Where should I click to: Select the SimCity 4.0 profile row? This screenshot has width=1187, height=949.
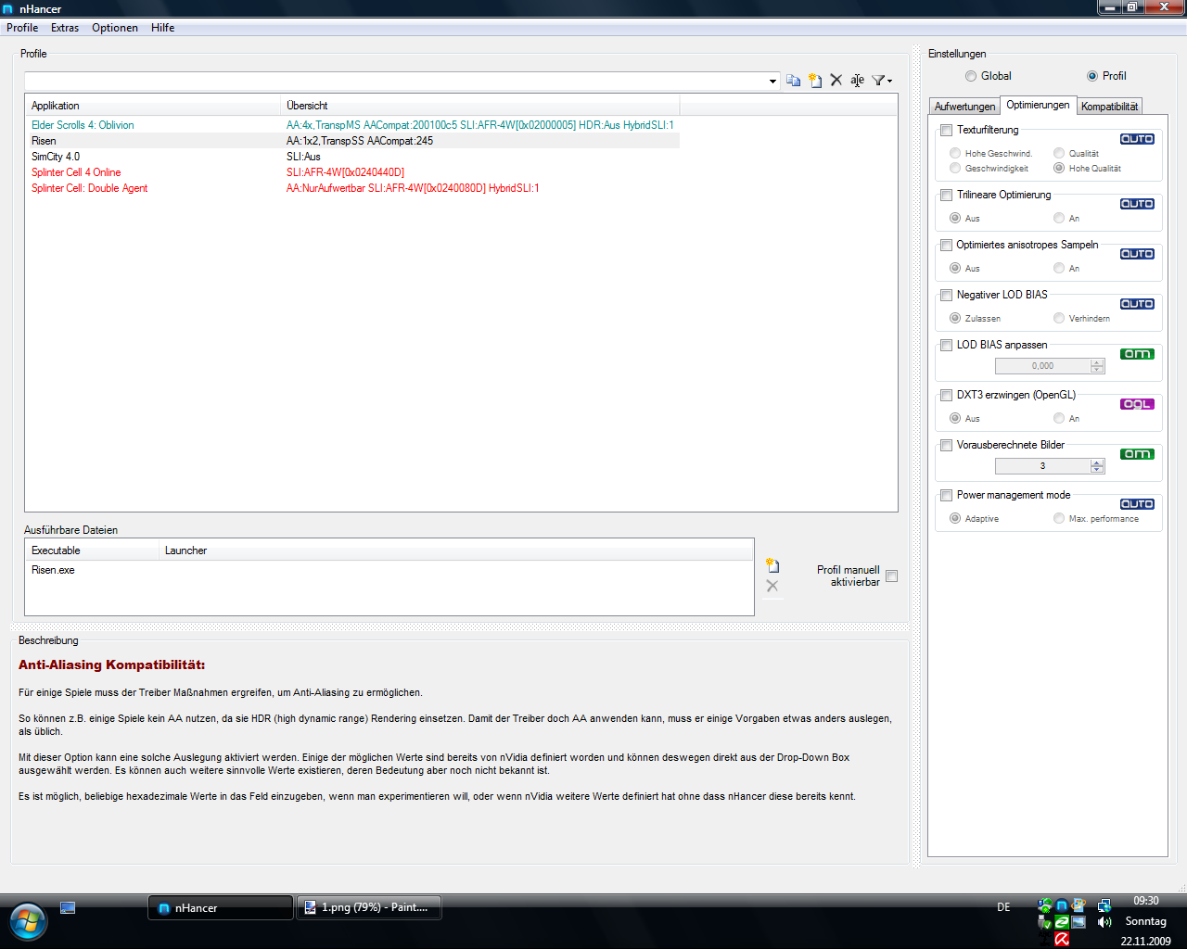(x=352, y=157)
